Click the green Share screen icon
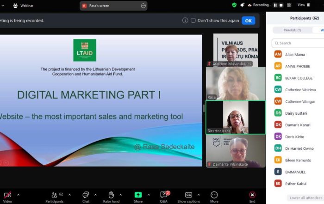 138,195
